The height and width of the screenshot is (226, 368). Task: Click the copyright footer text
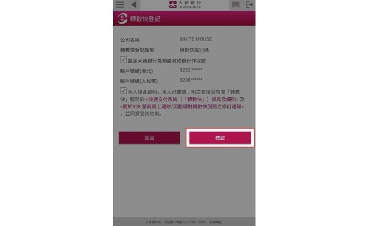tap(184, 222)
